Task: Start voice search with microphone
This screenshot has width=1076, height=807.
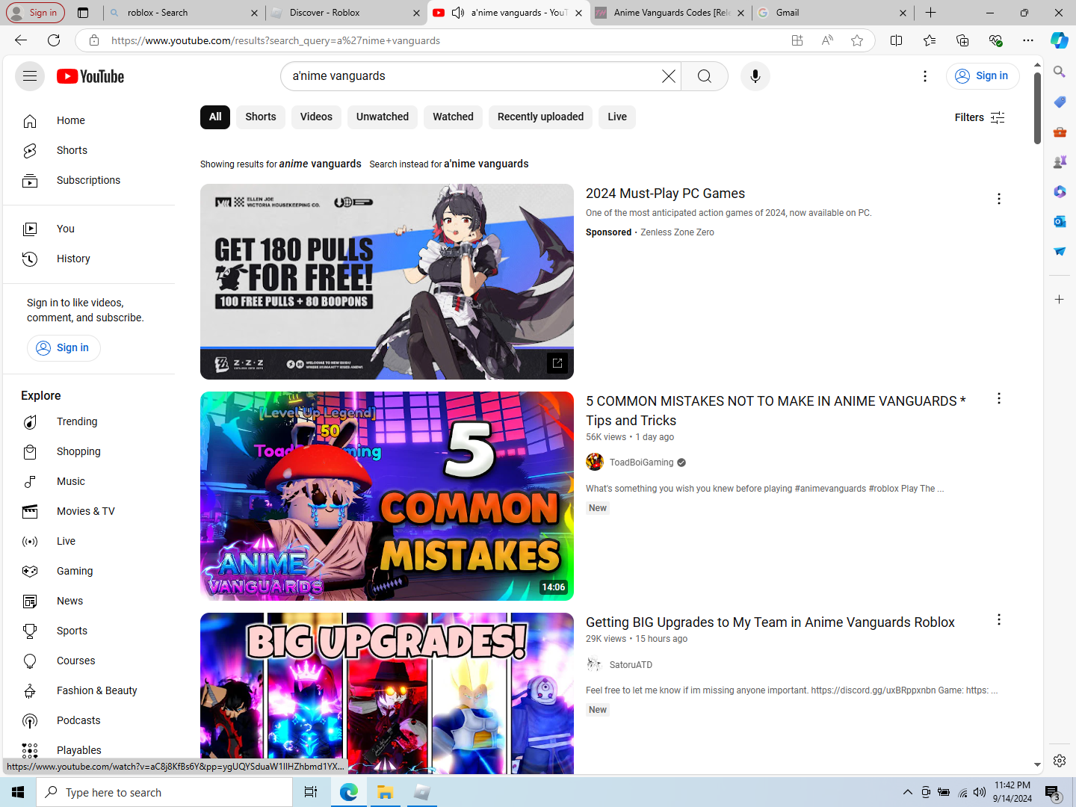Action: click(x=755, y=76)
